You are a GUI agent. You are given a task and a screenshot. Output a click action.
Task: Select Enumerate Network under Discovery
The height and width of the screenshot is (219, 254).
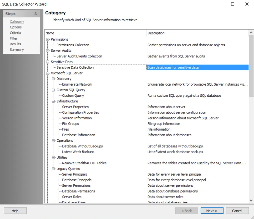(x=77, y=84)
